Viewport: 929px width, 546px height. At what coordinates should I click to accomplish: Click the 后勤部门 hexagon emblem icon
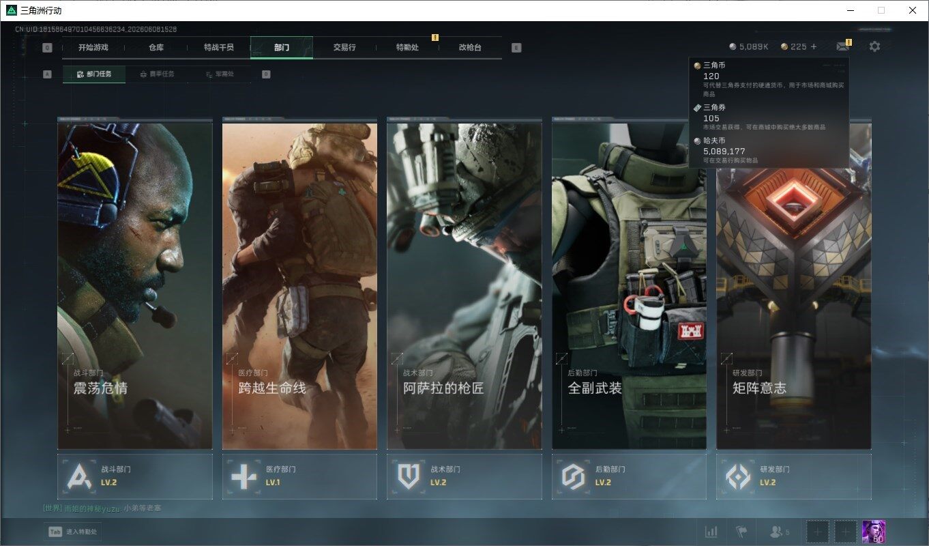pos(574,476)
